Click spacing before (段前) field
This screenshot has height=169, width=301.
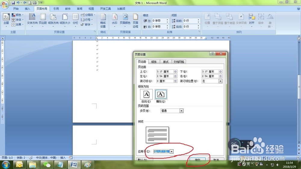190,21
